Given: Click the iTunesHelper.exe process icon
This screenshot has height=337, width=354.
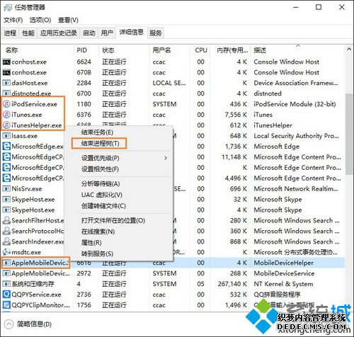Looking at the screenshot, I should pos(6,125).
